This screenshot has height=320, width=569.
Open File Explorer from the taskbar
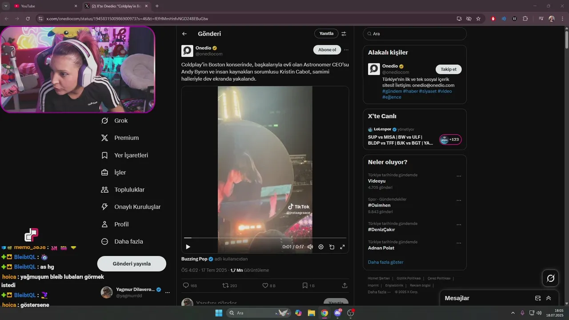311,313
